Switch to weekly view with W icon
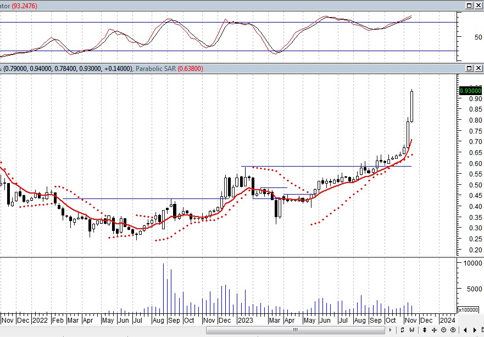Viewport: 484px width, 337px height. click(x=411, y=330)
